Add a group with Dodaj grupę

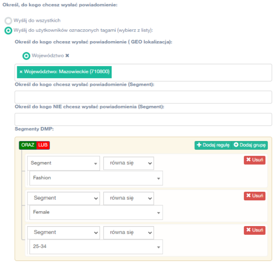pyautogui.click(x=250, y=145)
